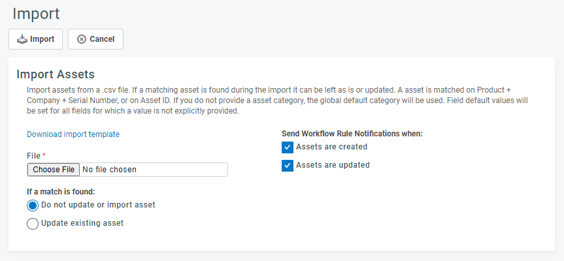564x261 pixels.
Task: Click the 'Send Workflow Rule Notifications when:' heading
Action: (352, 134)
